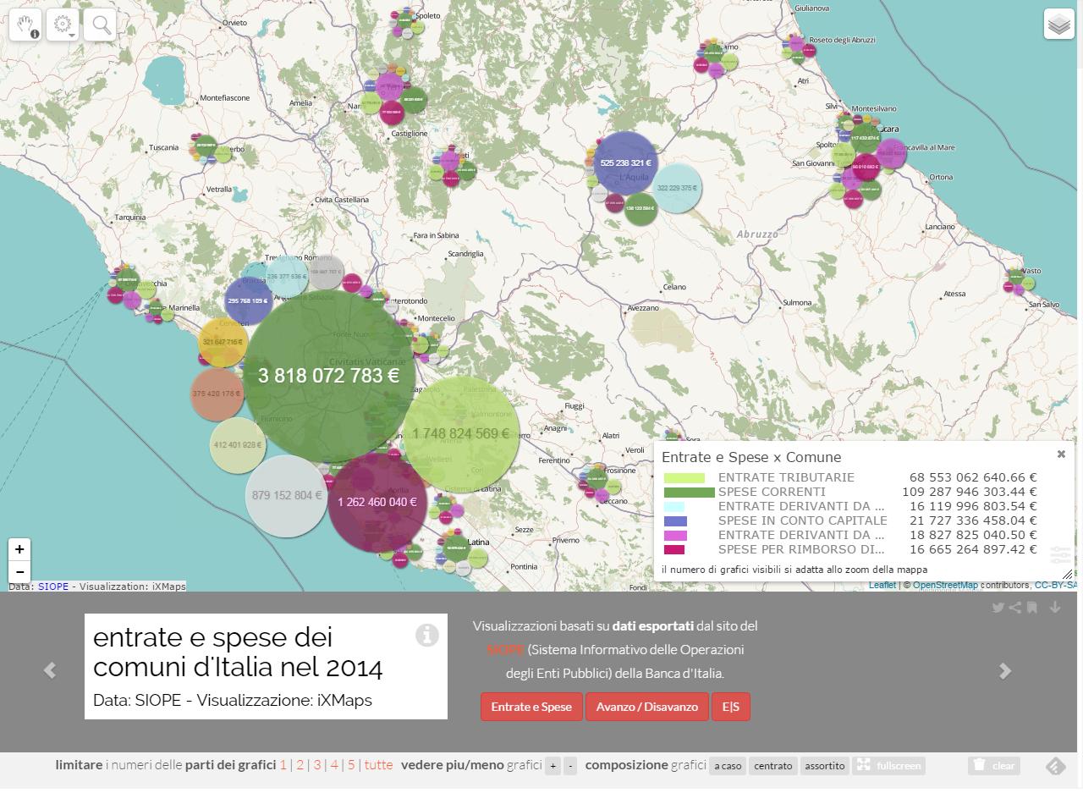Viewport: 1083px width, 793px height.
Task: Toggle fullscreen mode
Action: [888, 766]
